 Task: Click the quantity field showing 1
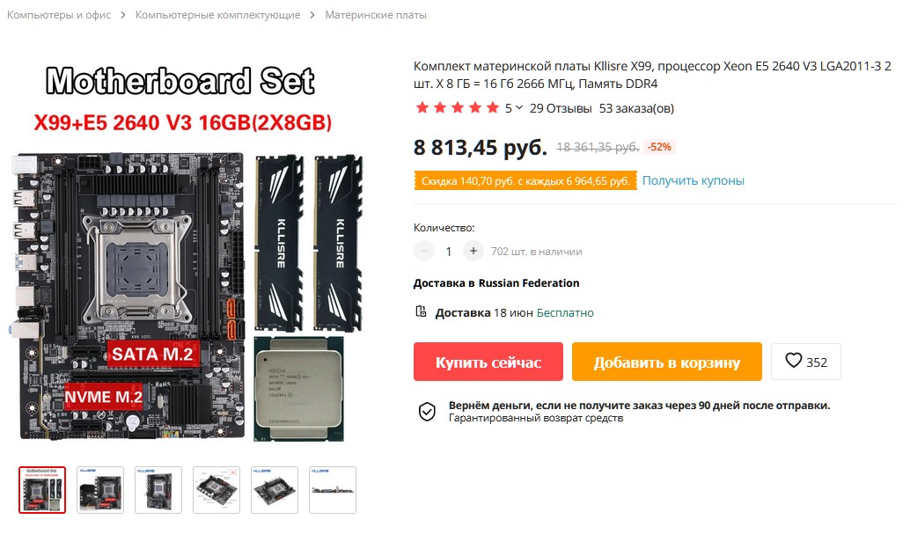coord(449,252)
